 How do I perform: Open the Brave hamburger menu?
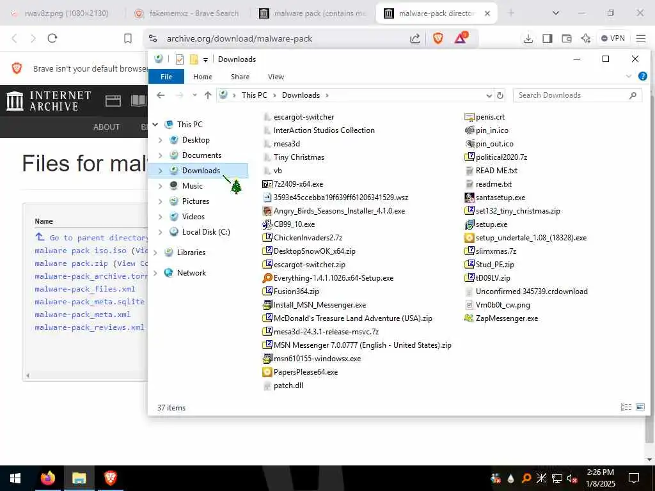pos(641,38)
